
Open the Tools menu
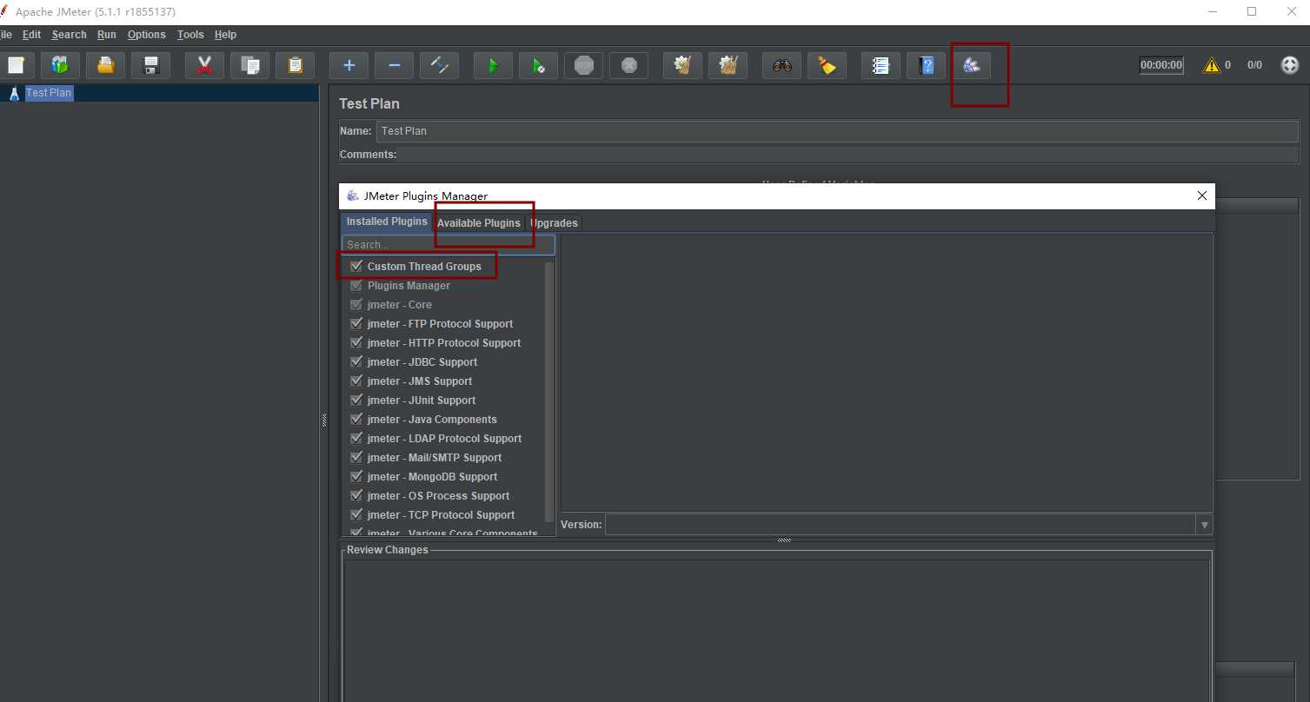pyautogui.click(x=190, y=35)
